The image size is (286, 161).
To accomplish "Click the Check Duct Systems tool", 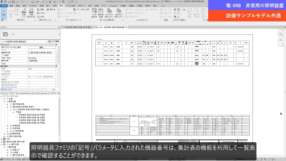I will click(135, 9).
